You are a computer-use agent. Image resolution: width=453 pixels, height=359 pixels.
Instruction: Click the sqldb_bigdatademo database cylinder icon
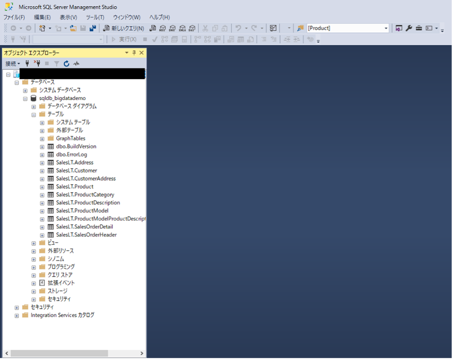pyautogui.click(x=34, y=98)
